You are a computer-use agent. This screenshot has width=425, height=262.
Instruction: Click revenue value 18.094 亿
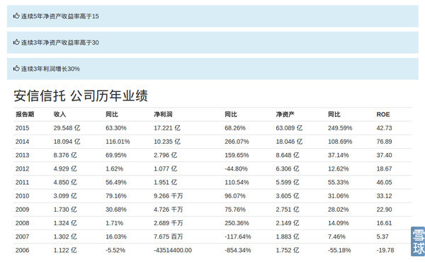click(67, 142)
